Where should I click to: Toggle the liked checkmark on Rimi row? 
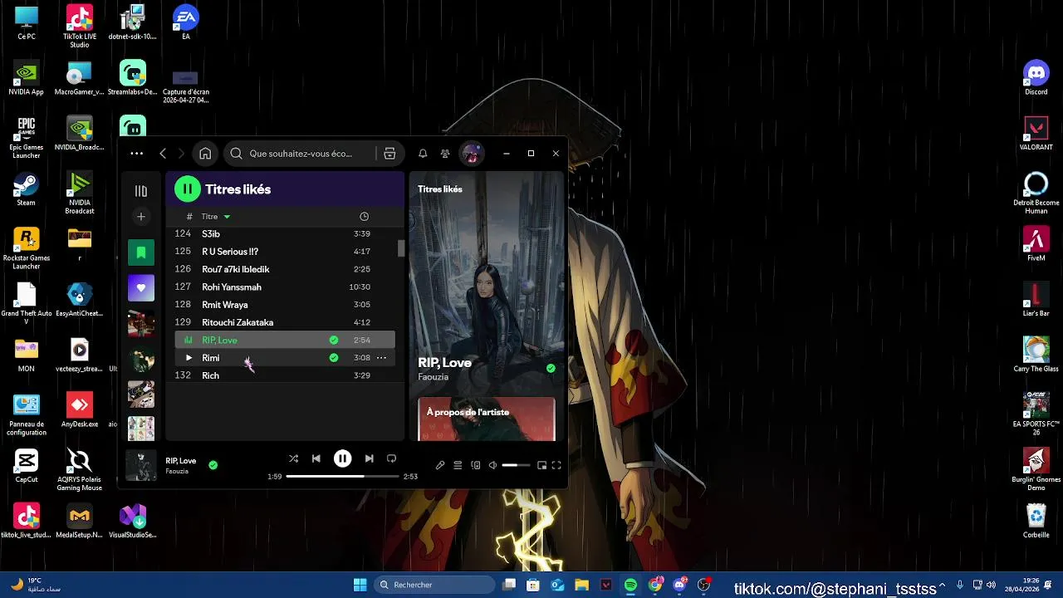pyautogui.click(x=334, y=358)
